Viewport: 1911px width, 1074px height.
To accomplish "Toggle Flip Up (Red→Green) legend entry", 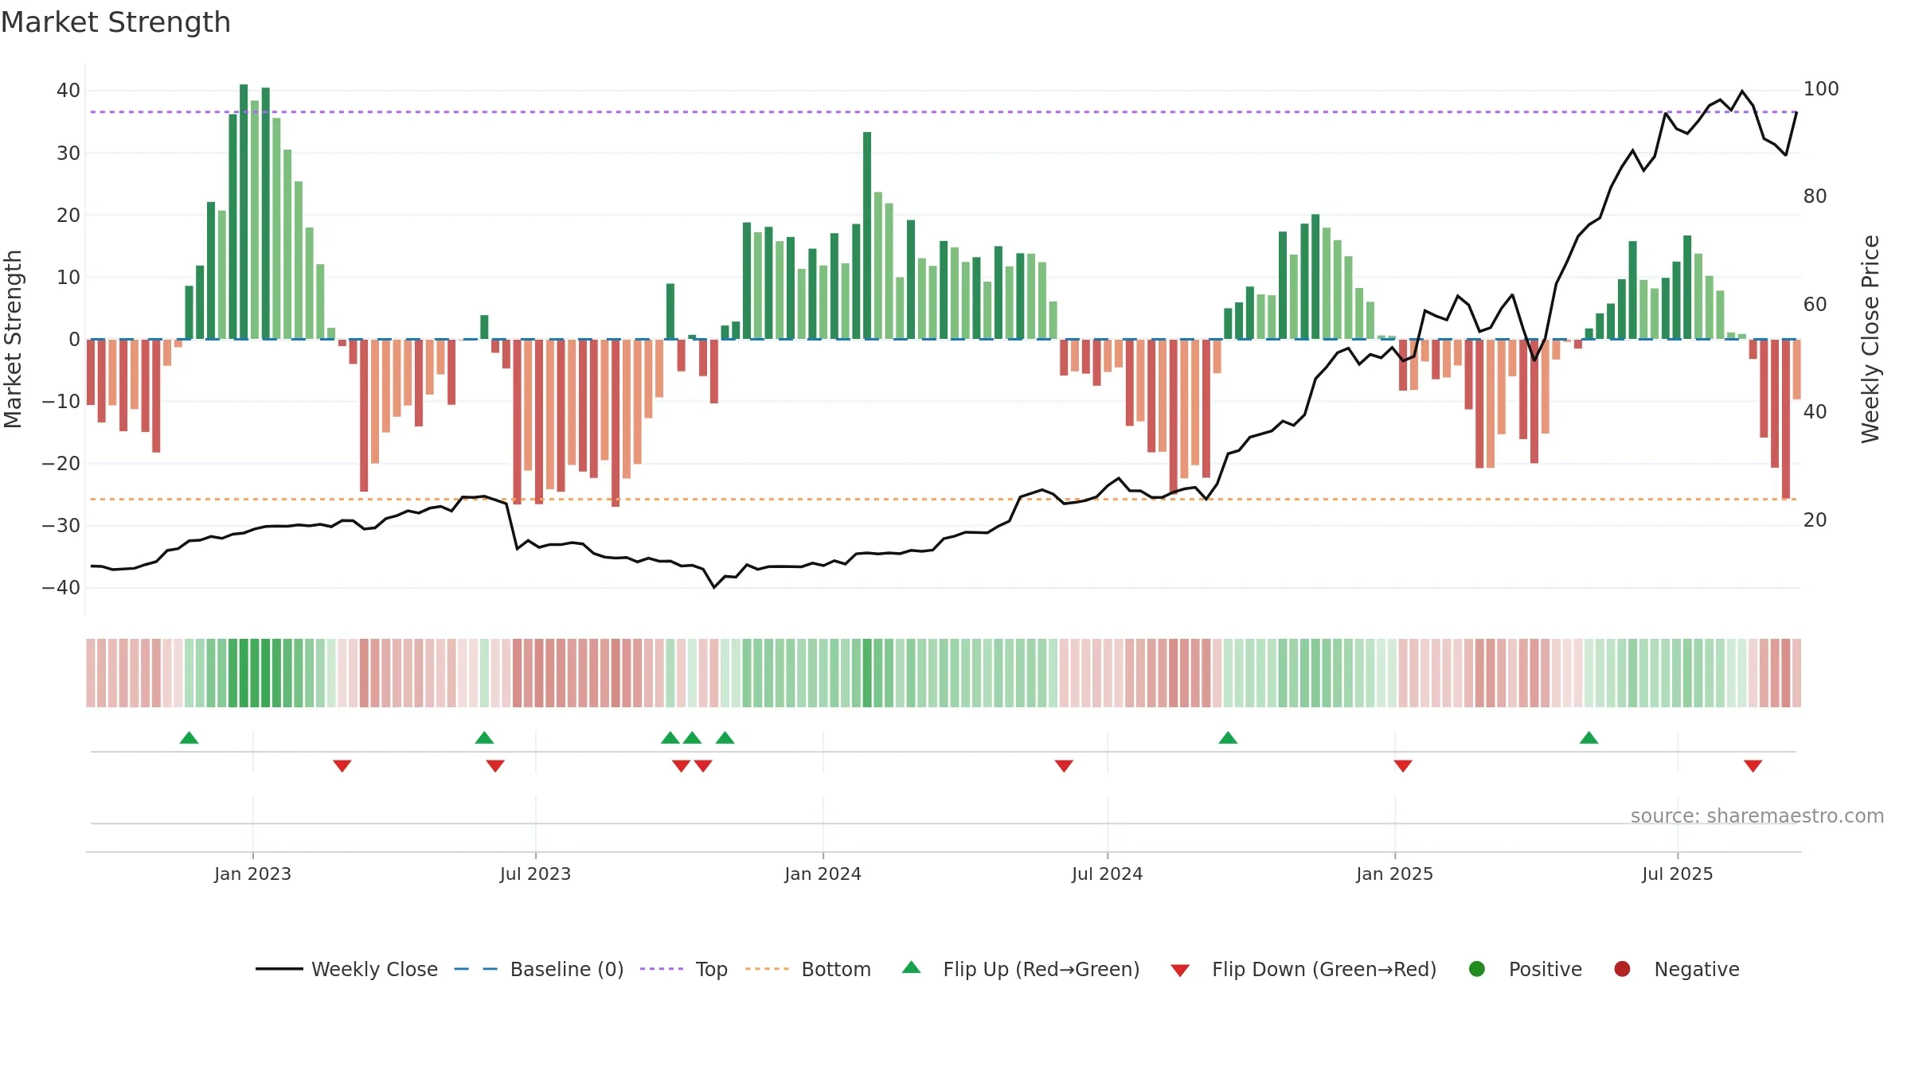I will point(1021,969).
